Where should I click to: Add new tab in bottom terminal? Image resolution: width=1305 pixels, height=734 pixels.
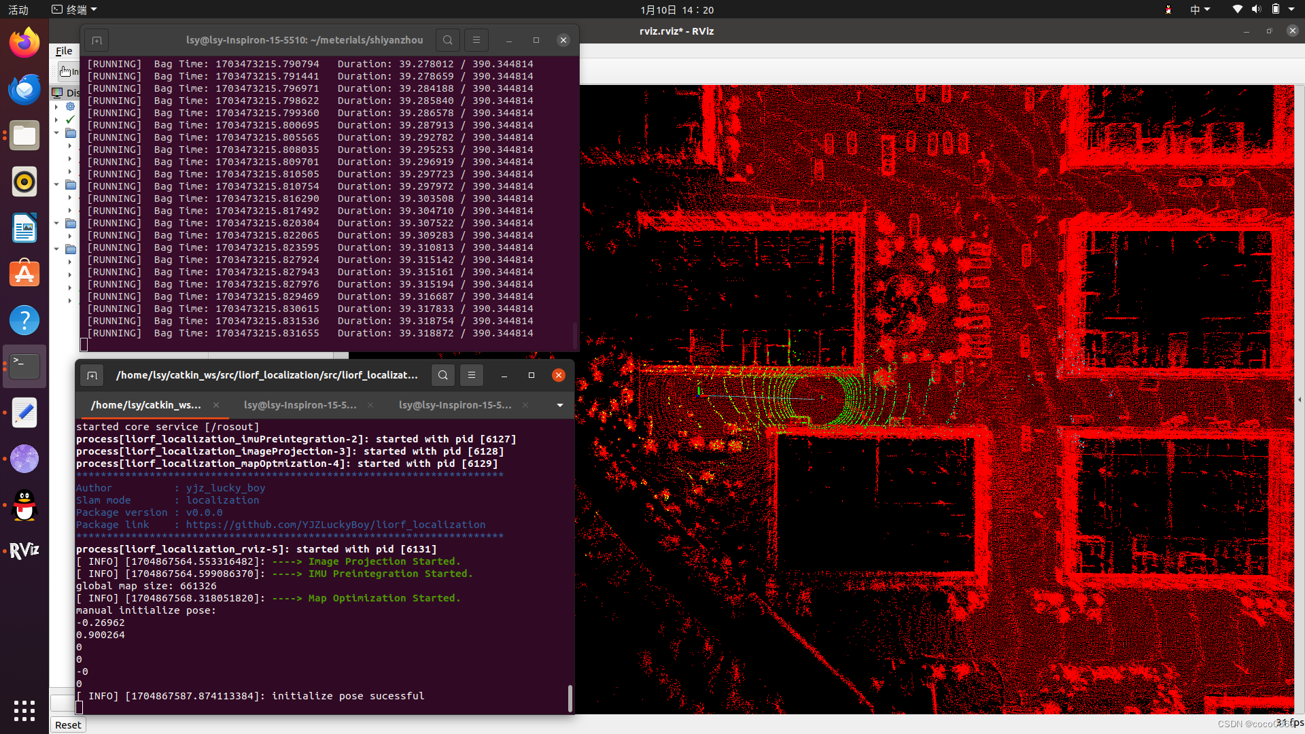(x=92, y=375)
